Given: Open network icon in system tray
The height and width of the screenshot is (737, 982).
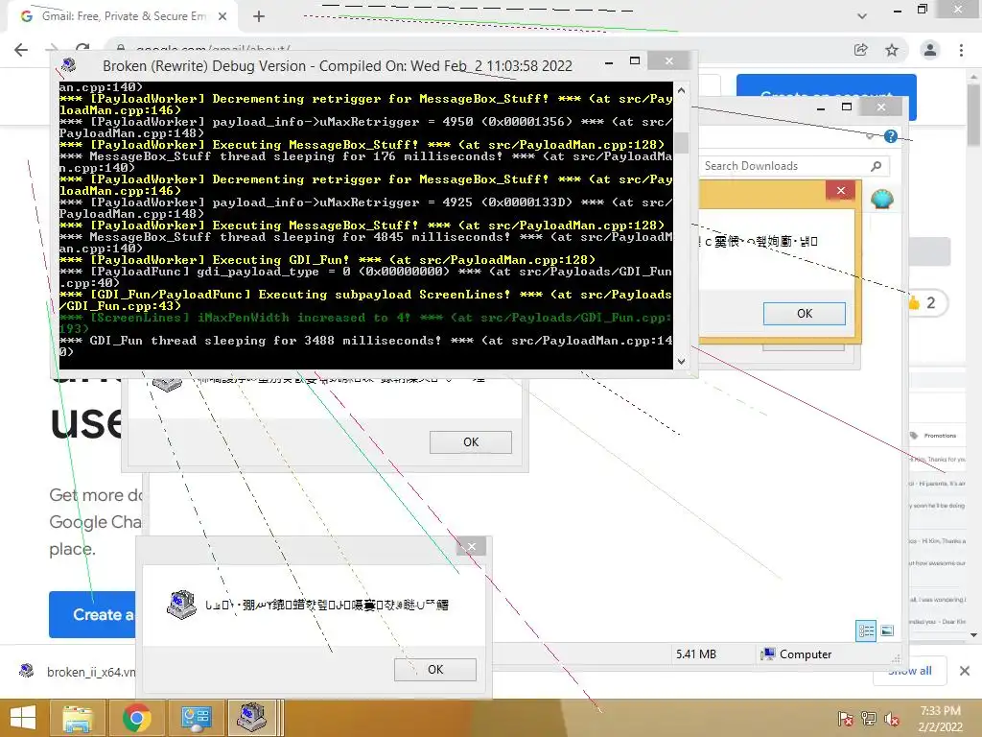Looking at the screenshot, I should pyautogui.click(x=869, y=719).
